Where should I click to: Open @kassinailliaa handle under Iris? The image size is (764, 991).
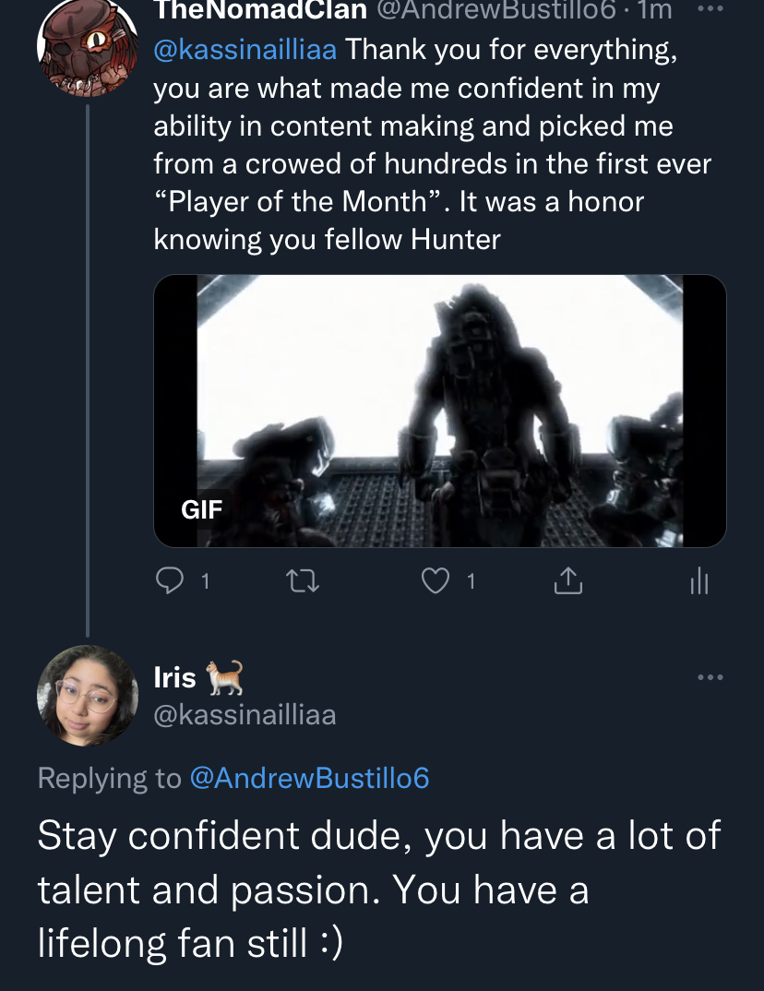245,715
